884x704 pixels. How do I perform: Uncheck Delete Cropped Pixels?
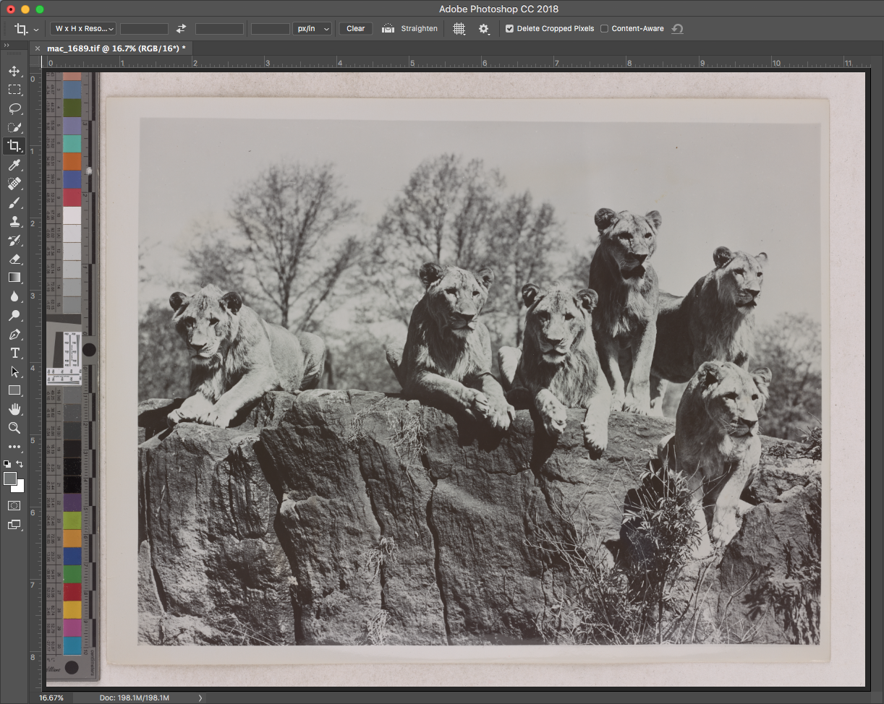coord(510,29)
